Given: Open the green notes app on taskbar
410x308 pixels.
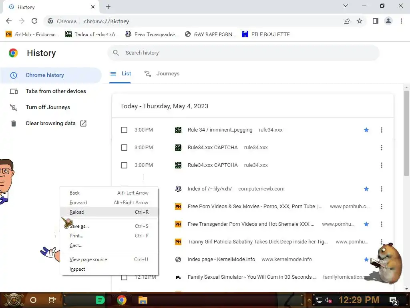Looking at the screenshot, I should pos(100,300).
